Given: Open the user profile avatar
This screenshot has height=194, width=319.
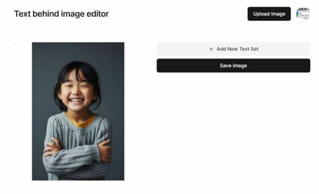Looking at the screenshot, I should click(303, 14).
